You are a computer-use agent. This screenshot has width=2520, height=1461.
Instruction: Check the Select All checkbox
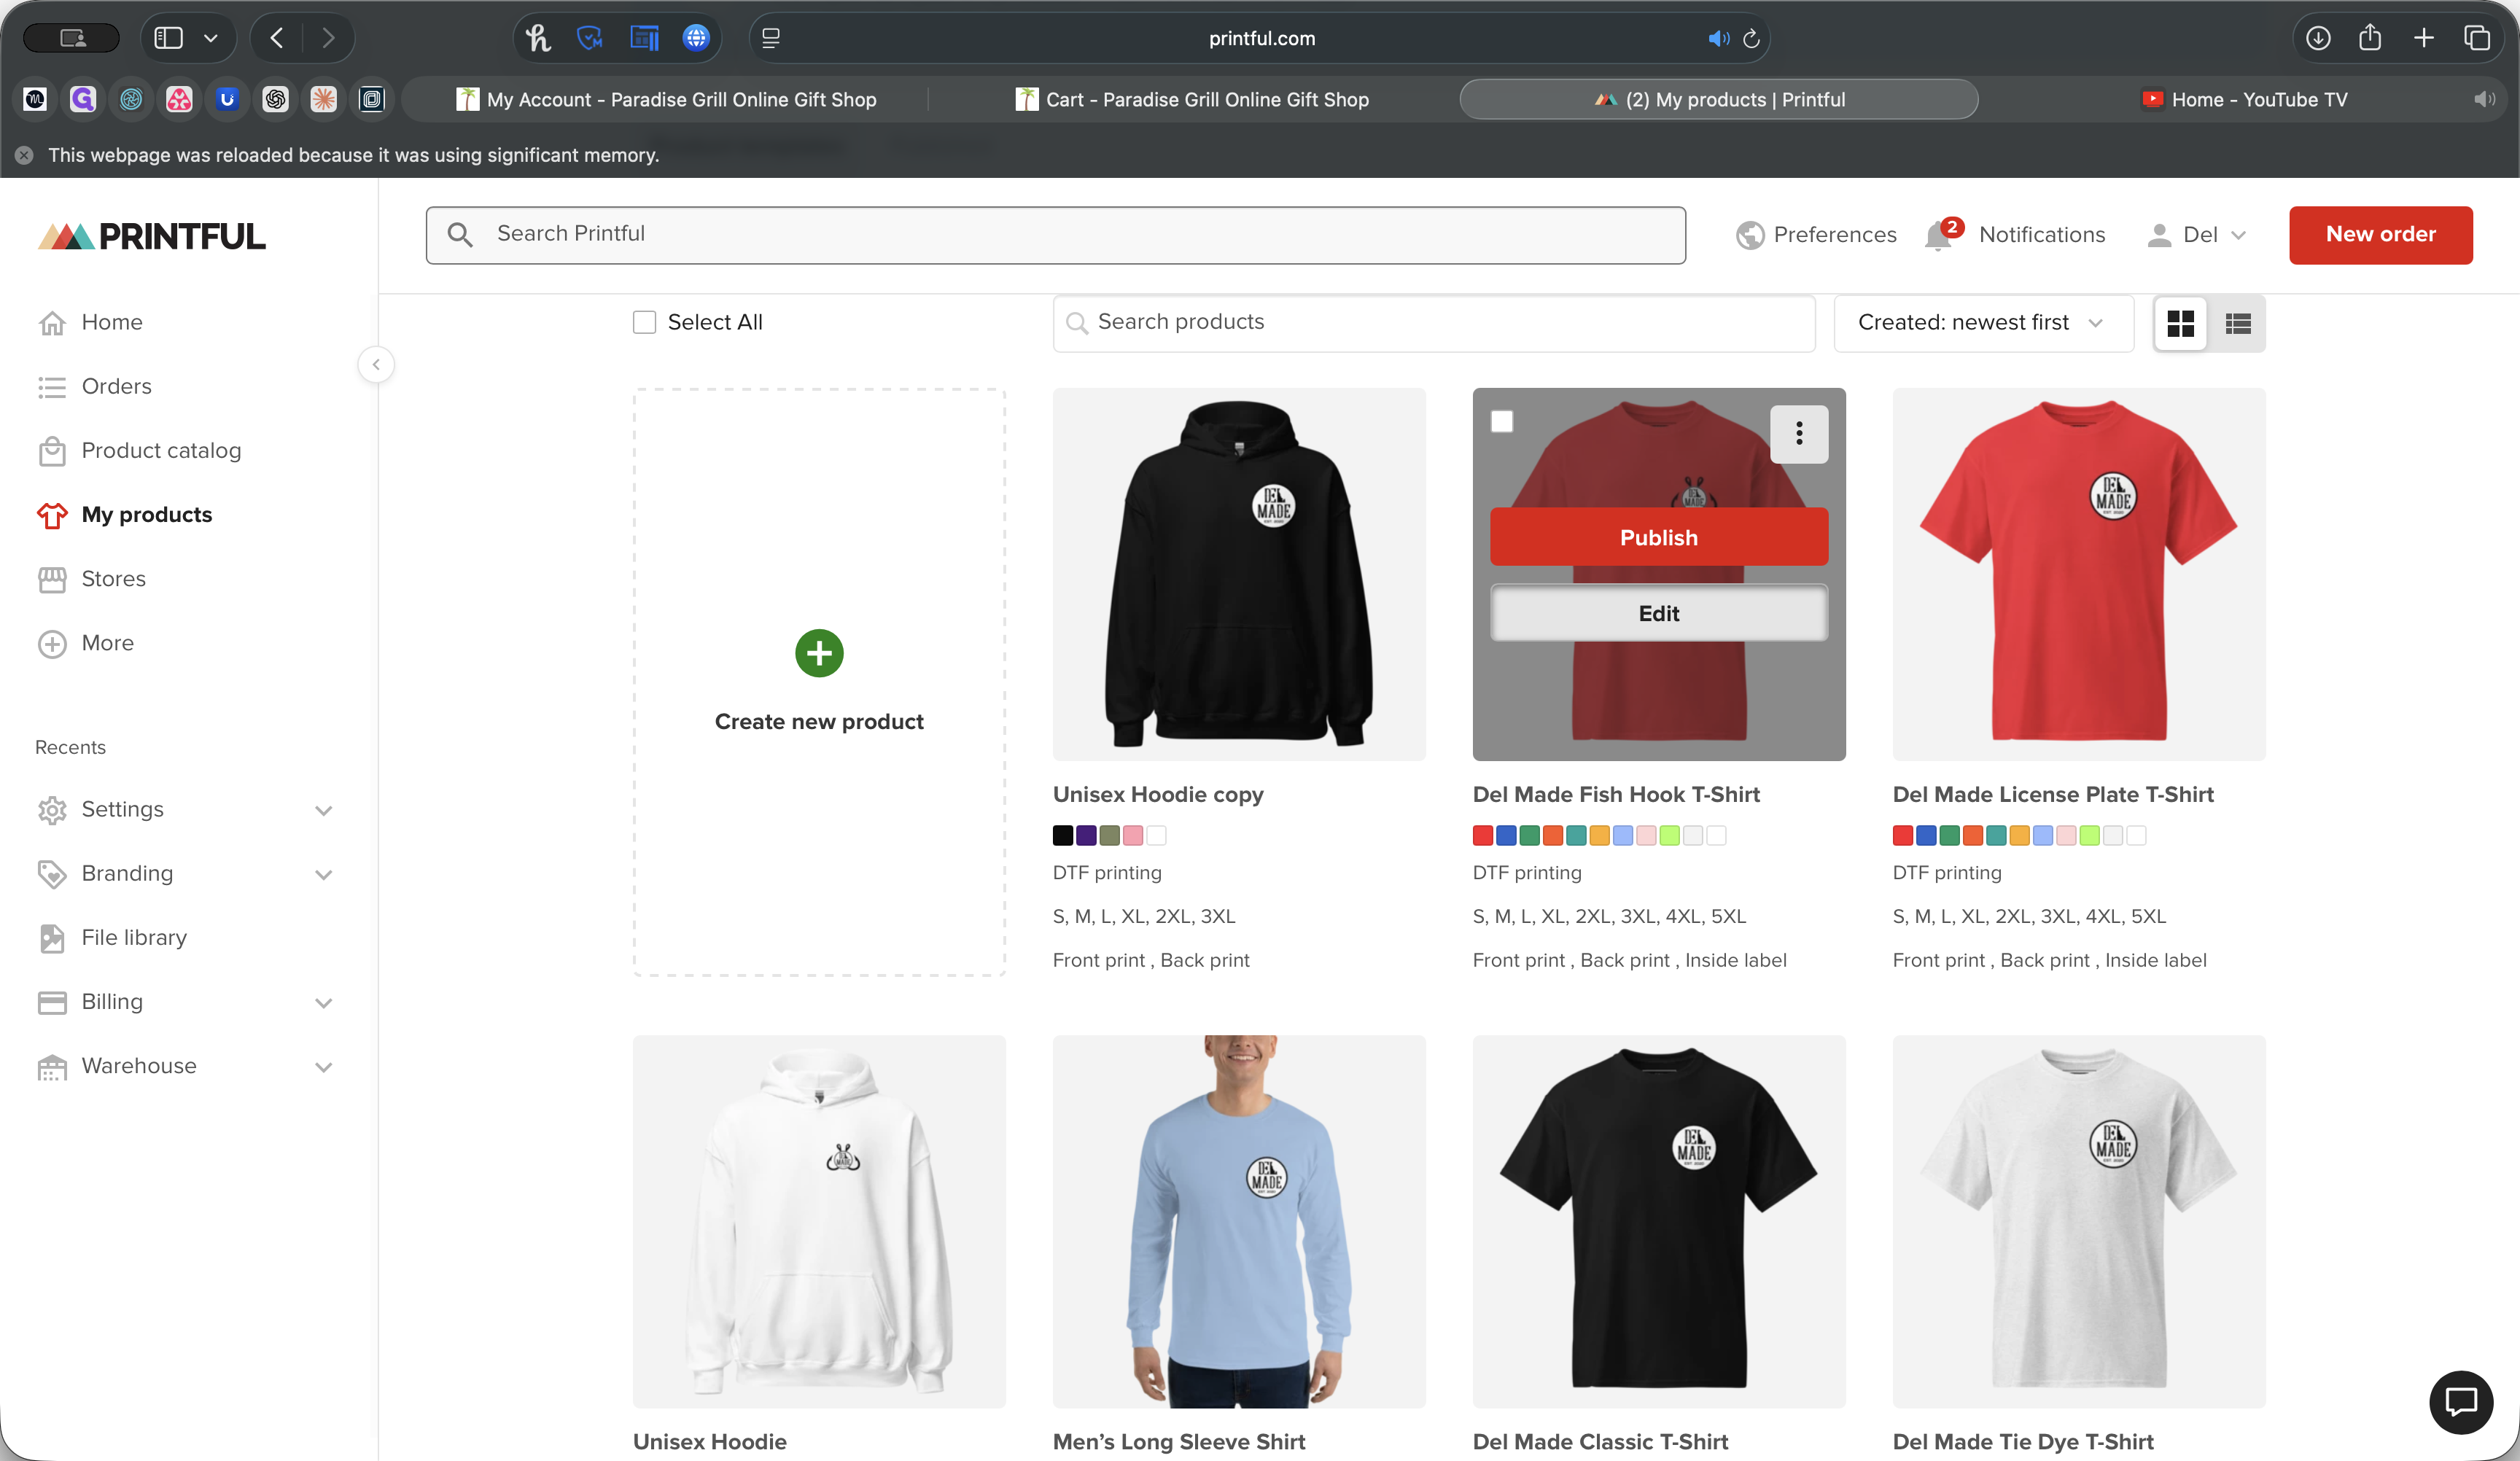(645, 322)
